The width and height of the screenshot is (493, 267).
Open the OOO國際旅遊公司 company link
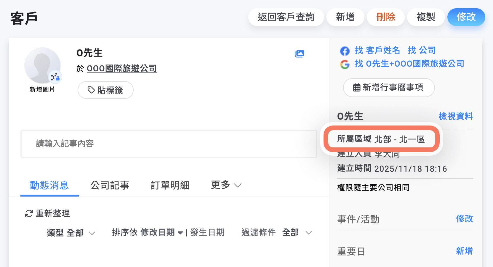(x=121, y=68)
